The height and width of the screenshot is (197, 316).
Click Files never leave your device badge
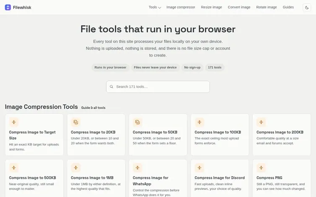pyautogui.click(x=155, y=67)
